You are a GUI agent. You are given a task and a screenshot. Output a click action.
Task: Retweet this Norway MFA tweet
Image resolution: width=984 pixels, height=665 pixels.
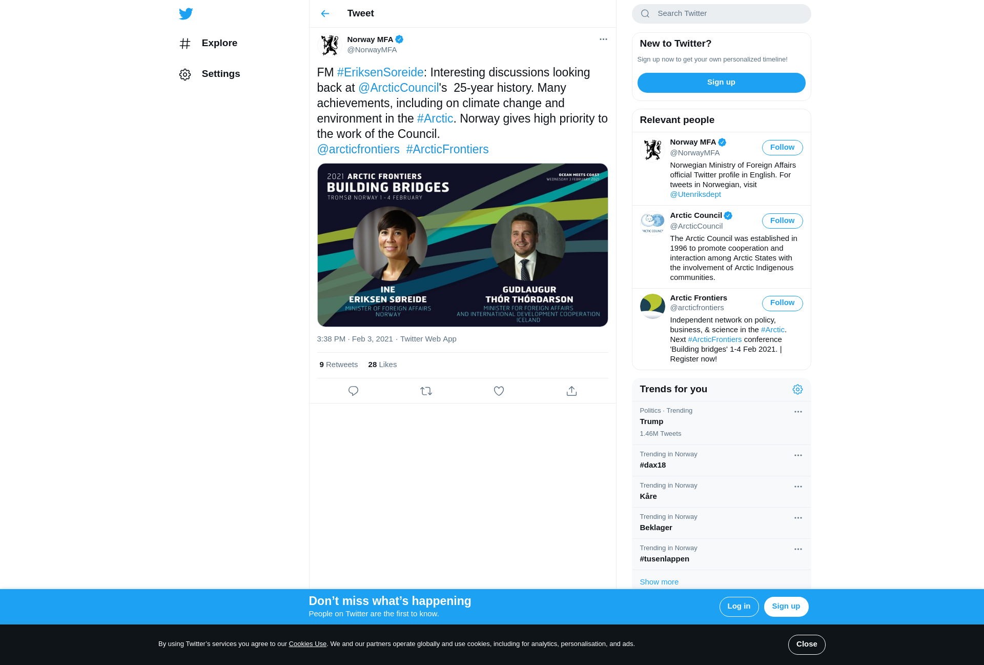click(426, 391)
